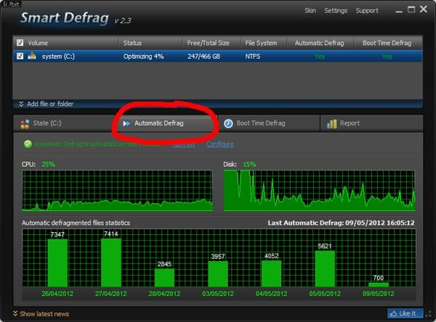Click the 26/04/2012 date label
The width and height of the screenshot is (436, 322).
click(57, 294)
